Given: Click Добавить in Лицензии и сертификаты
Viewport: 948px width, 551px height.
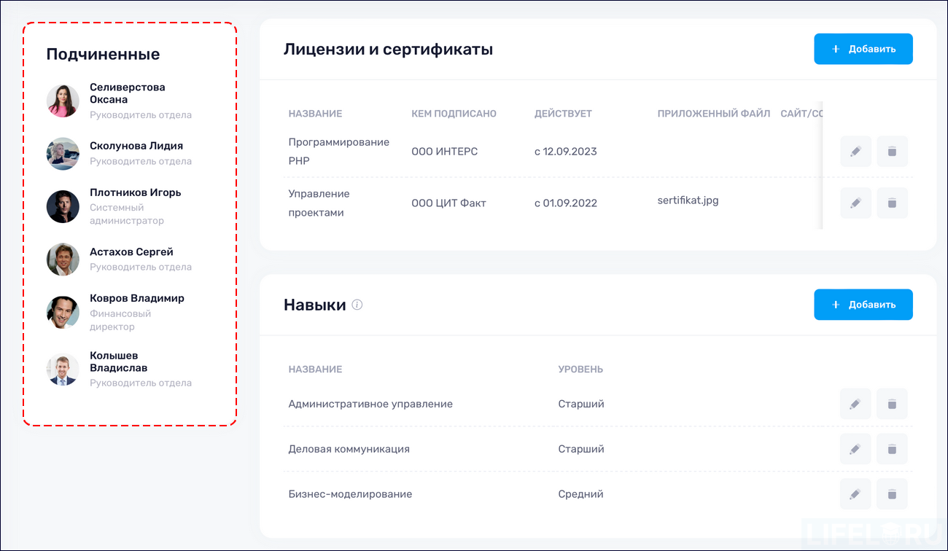Looking at the screenshot, I should (x=863, y=49).
